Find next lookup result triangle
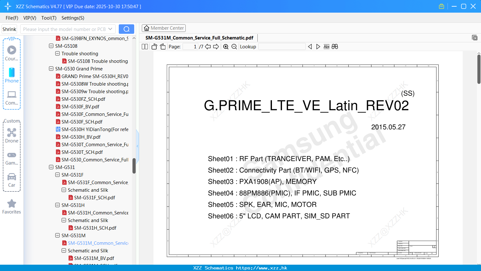481x271 pixels. point(318,47)
